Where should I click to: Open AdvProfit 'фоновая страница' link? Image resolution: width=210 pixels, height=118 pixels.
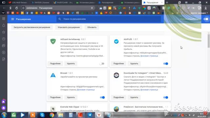tap(149, 56)
